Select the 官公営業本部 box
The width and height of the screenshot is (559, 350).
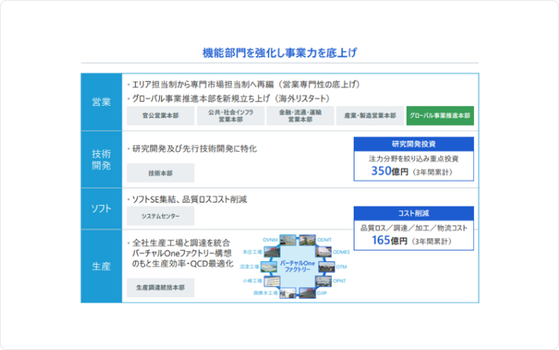click(160, 115)
